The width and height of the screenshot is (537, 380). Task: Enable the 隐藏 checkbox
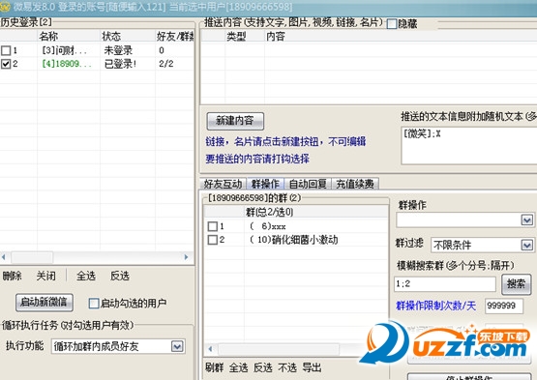point(392,24)
